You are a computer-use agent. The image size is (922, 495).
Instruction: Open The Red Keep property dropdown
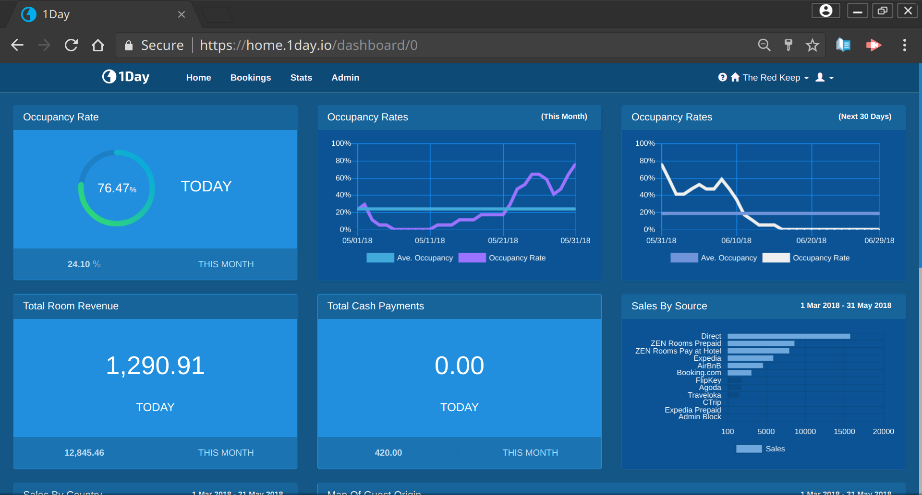click(772, 77)
